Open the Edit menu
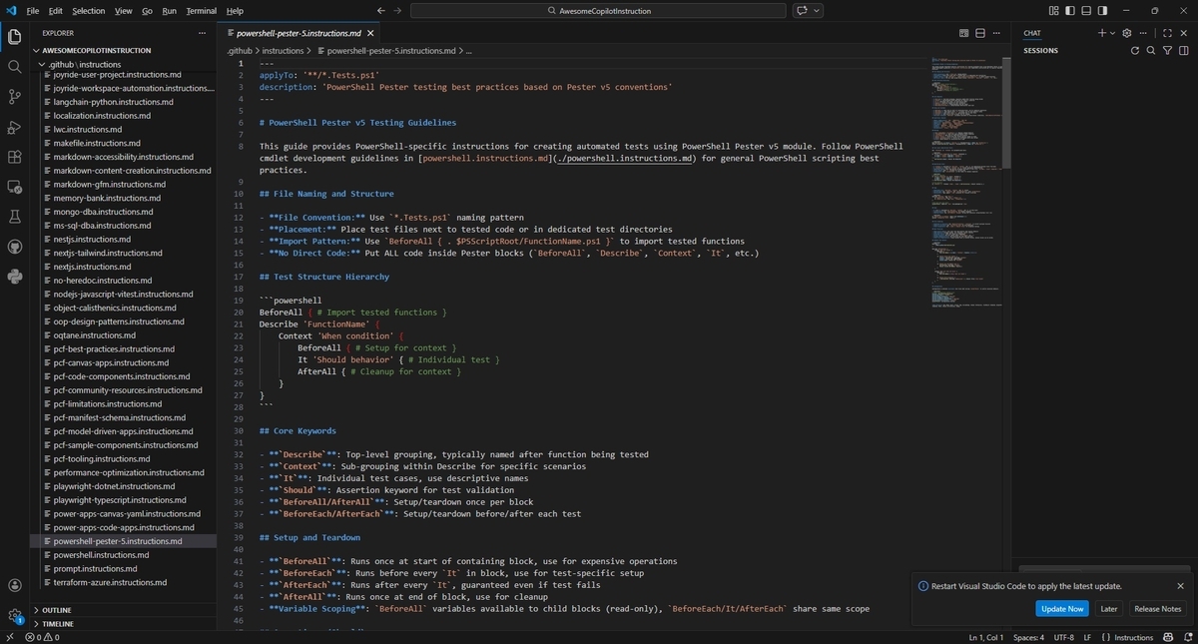Viewport: 1198px width, 644px height. (55, 11)
